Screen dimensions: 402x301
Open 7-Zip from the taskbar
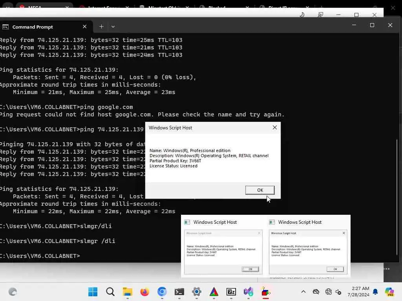click(231, 292)
